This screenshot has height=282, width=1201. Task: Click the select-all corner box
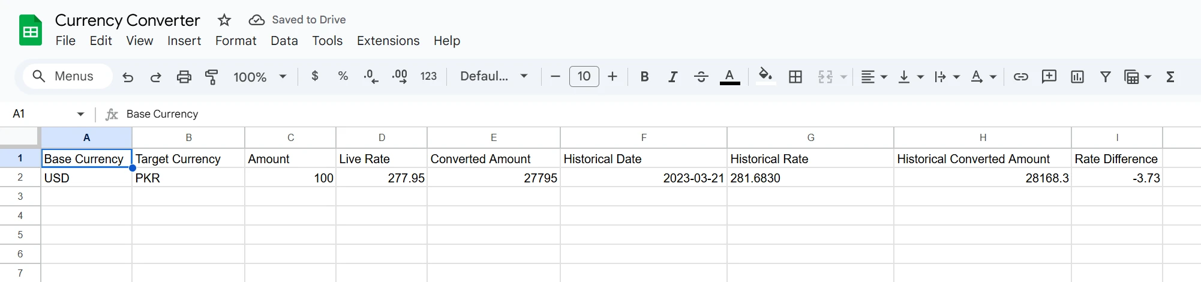coord(20,137)
